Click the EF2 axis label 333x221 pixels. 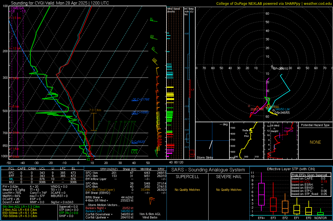pyautogui.click(x=285, y=218)
